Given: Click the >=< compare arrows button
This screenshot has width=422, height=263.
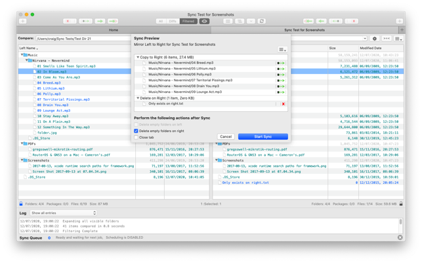Looking at the screenshot, I should 387,39.
